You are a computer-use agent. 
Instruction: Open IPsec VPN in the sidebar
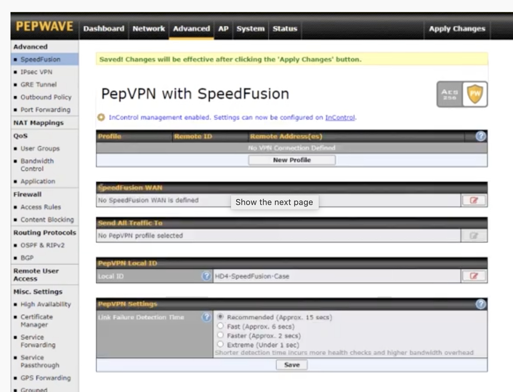click(x=36, y=72)
